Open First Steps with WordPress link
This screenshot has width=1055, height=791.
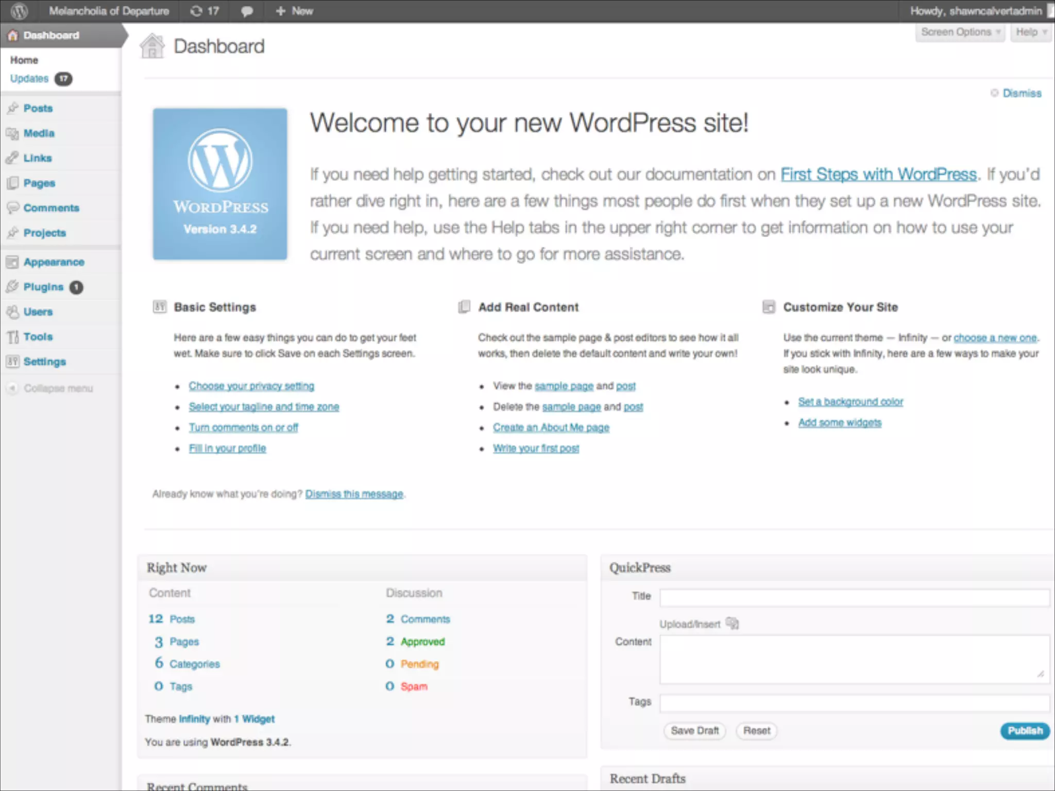click(x=878, y=175)
